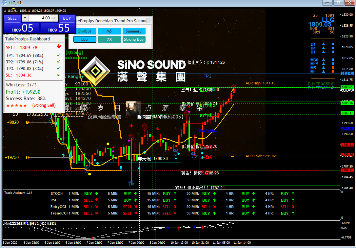Click the orange square beside M1 row

pos(333,71)
